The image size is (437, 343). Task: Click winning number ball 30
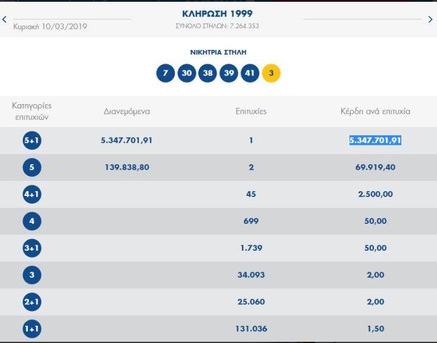pyautogui.click(x=187, y=73)
